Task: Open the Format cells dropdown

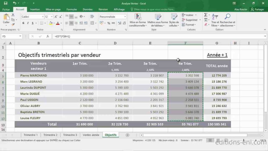Action: click(189, 25)
